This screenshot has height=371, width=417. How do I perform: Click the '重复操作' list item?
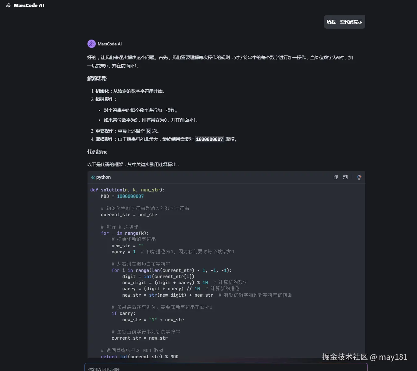click(x=125, y=131)
